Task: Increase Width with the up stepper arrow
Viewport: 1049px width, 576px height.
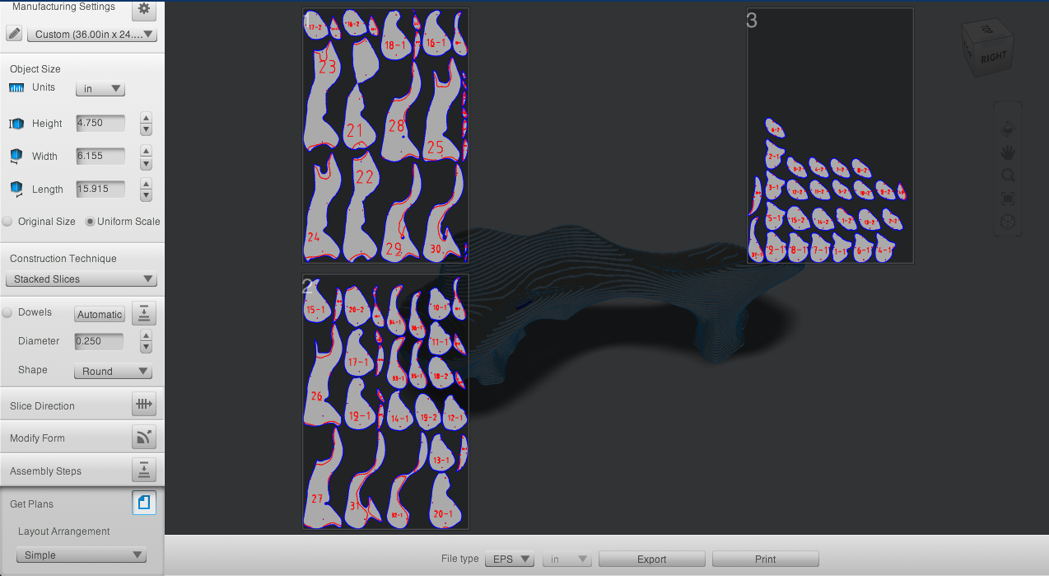Action: (x=146, y=151)
